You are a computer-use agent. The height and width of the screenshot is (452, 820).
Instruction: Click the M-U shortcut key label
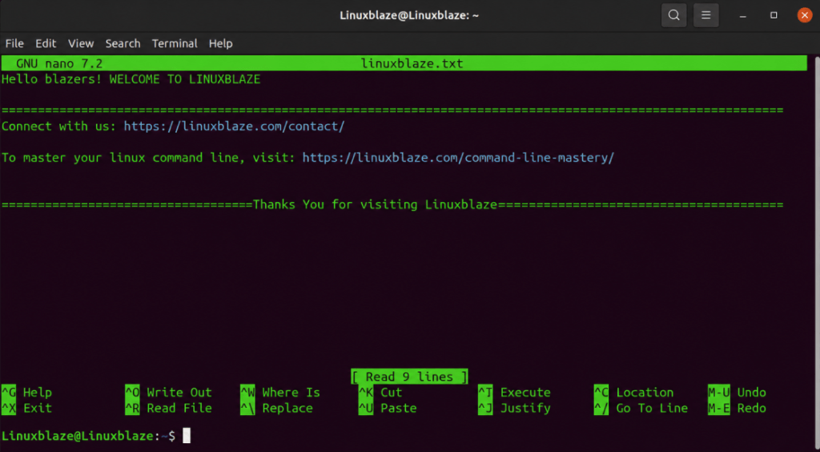pyautogui.click(x=718, y=393)
